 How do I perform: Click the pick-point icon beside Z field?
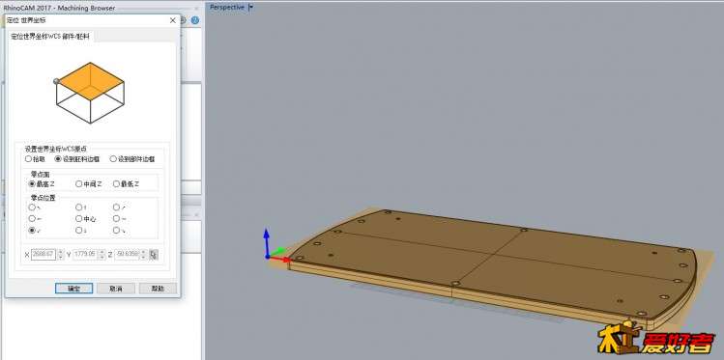[x=154, y=255]
